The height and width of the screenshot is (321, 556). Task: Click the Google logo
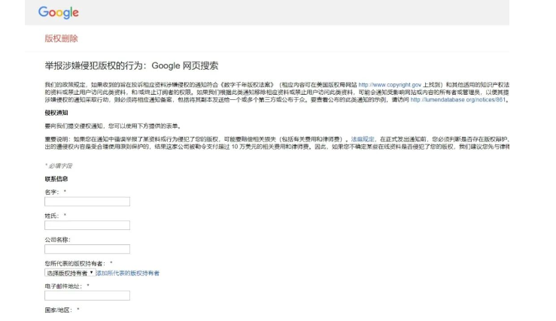point(59,13)
